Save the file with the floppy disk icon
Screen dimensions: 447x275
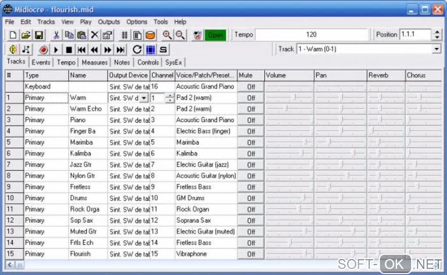point(39,35)
